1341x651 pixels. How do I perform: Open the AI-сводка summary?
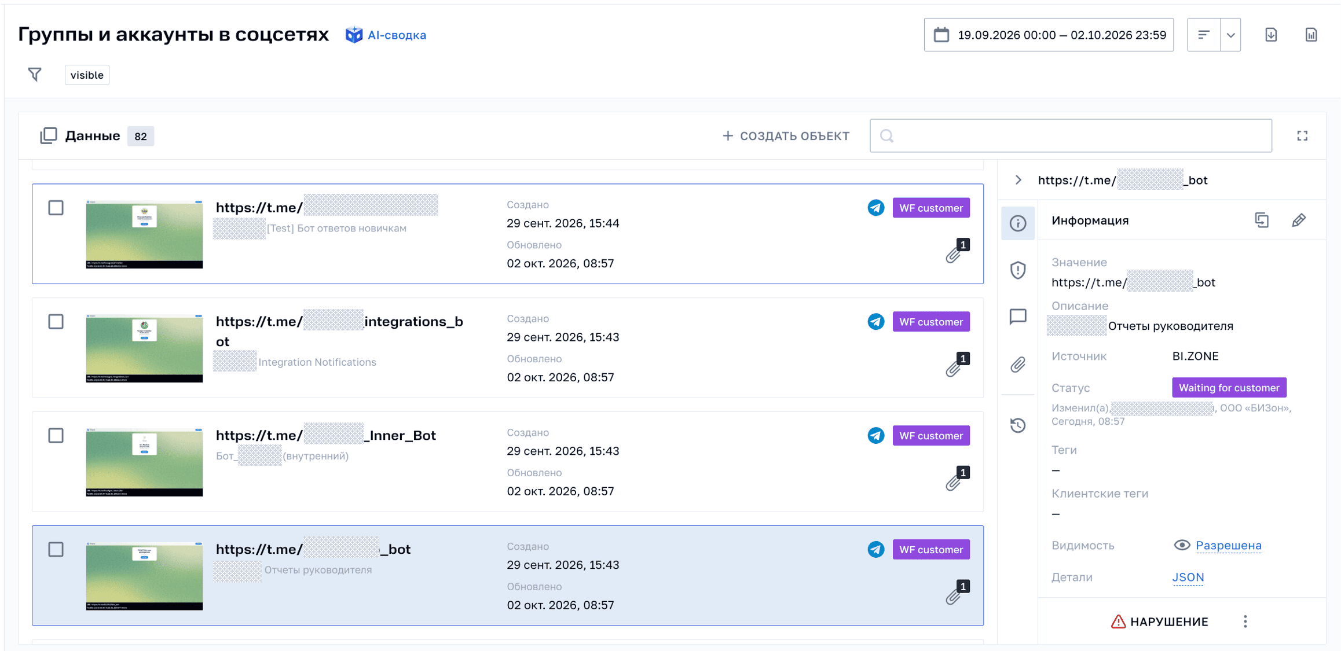coord(386,35)
